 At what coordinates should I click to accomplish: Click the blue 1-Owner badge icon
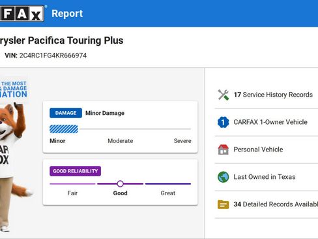[224, 122]
